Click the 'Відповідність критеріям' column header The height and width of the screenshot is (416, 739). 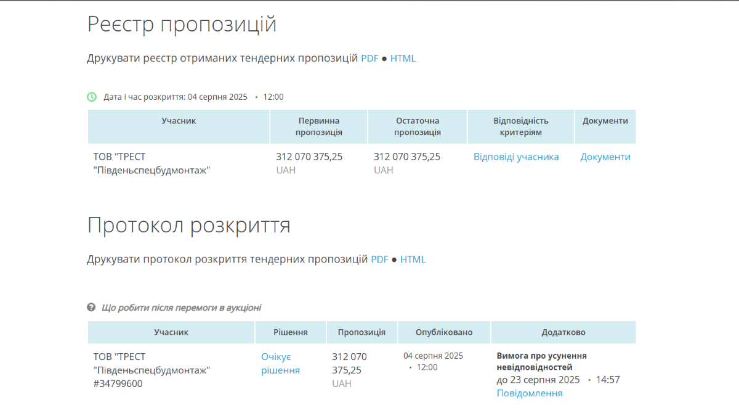pos(520,126)
